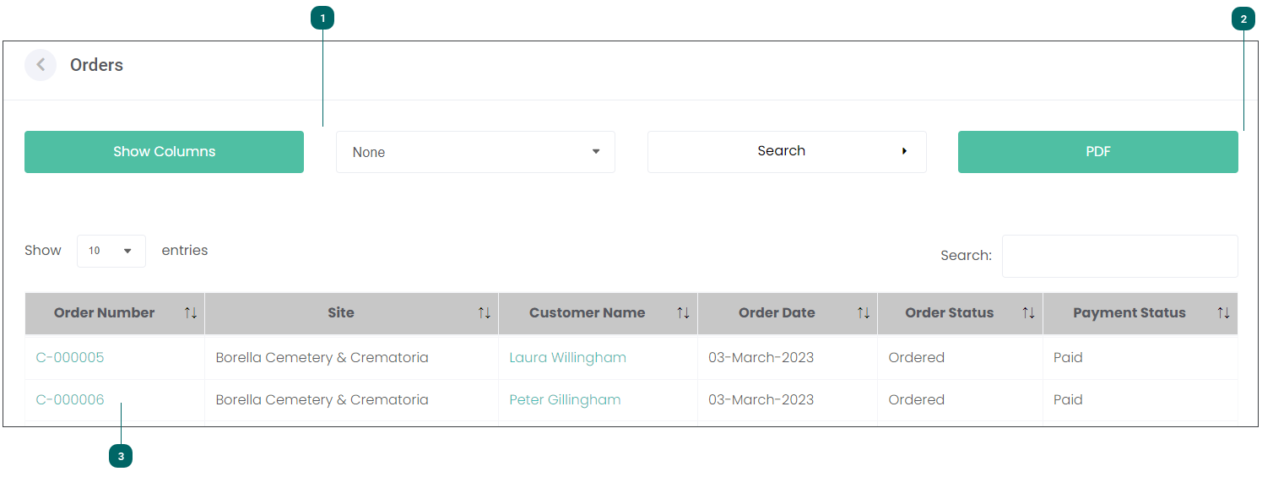Select Ordered status in C-000005 row

point(916,358)
